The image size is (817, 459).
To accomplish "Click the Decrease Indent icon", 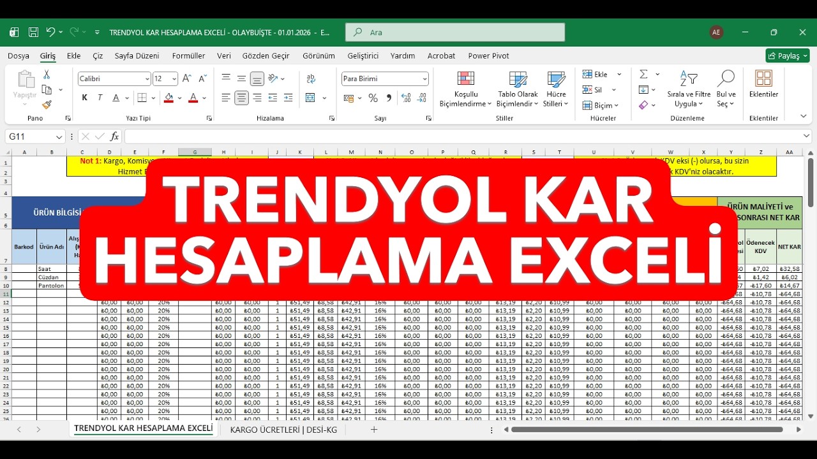I will [273, 98].
